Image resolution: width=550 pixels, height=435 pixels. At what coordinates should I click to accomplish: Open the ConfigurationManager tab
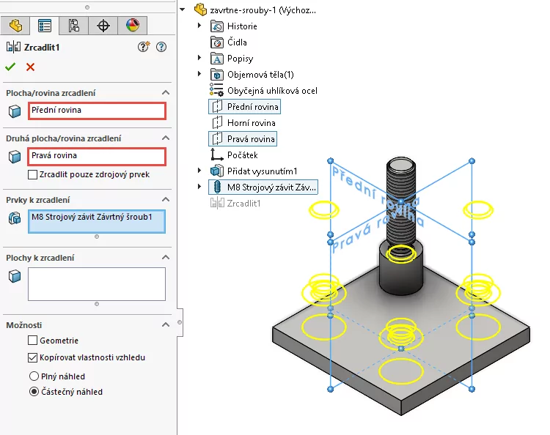[73, 26]
